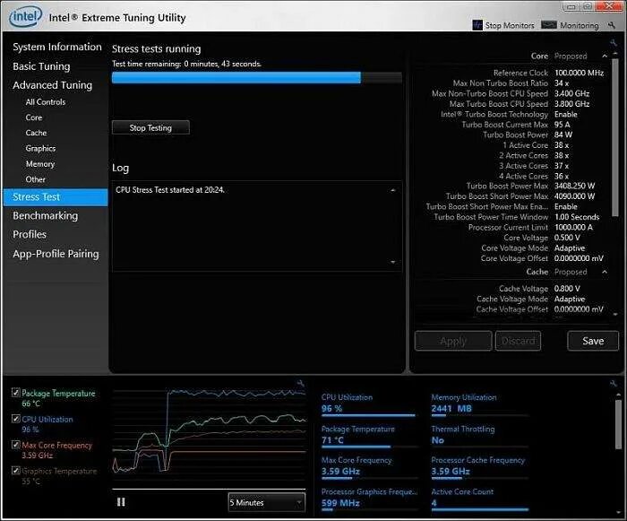Select Core under Advanced Tuning
This screenshot has height=521, width=627.
click(34, 117)
